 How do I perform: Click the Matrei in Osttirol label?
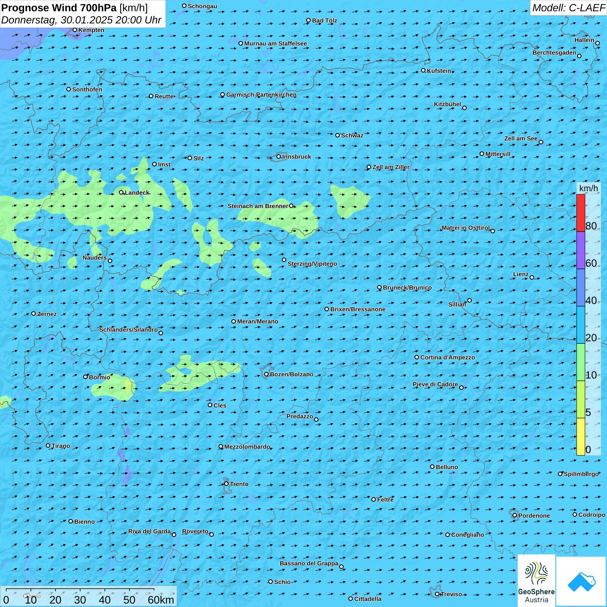[466, 228]
